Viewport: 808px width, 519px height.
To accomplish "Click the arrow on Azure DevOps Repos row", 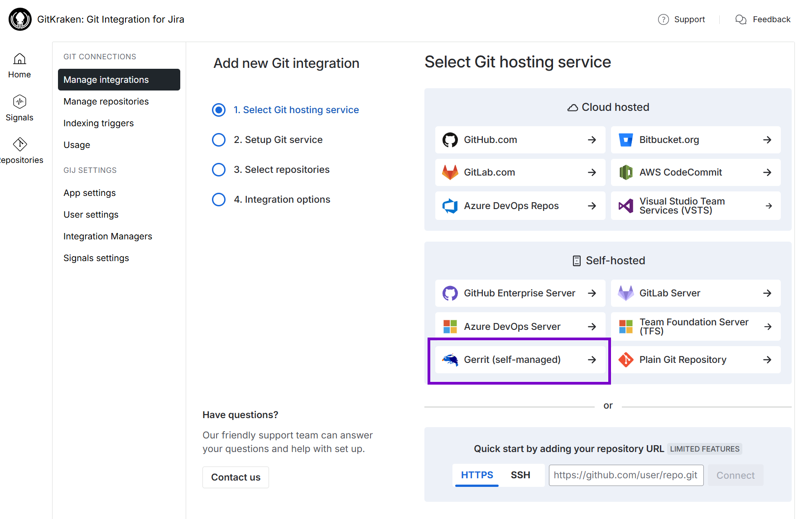I will pos(592,206).
